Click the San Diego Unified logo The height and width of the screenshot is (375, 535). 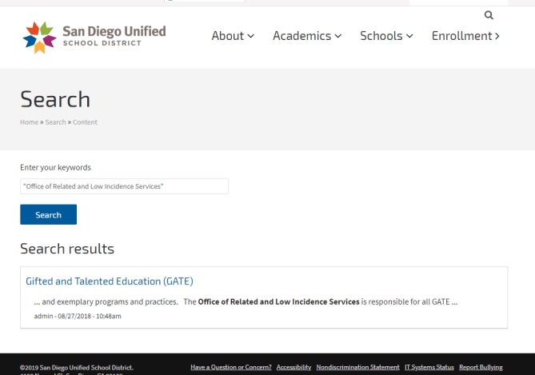(94, 36)
